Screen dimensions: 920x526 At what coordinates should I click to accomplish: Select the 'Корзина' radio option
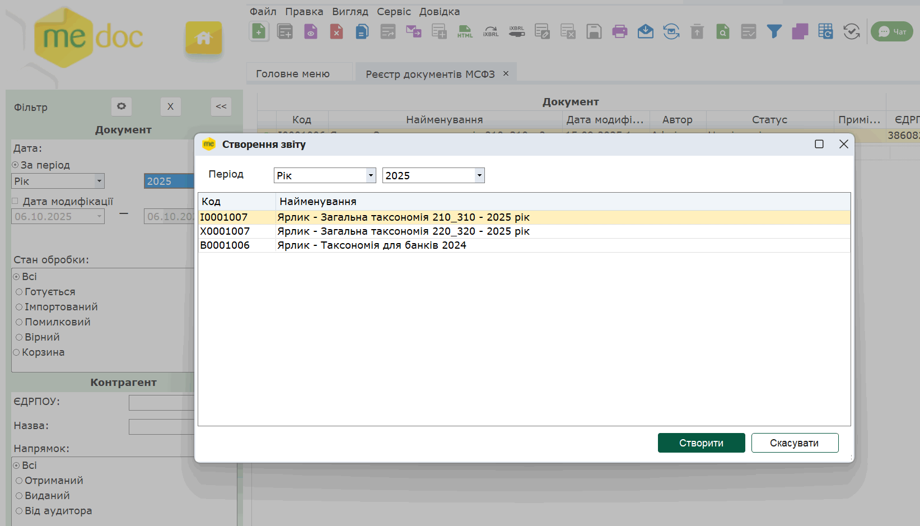tap(16, 352)
